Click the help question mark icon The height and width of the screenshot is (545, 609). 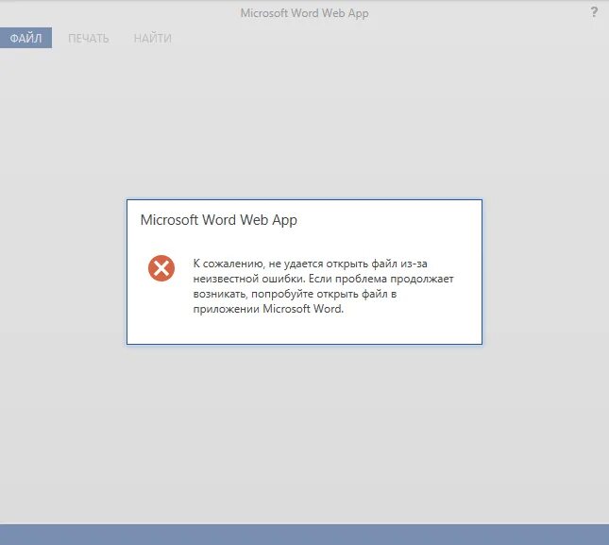594,12
